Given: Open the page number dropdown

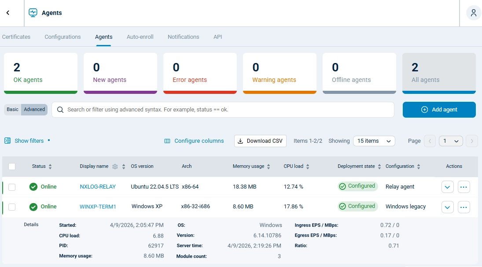Looking at the screenshot, I should tap(451, 141).
